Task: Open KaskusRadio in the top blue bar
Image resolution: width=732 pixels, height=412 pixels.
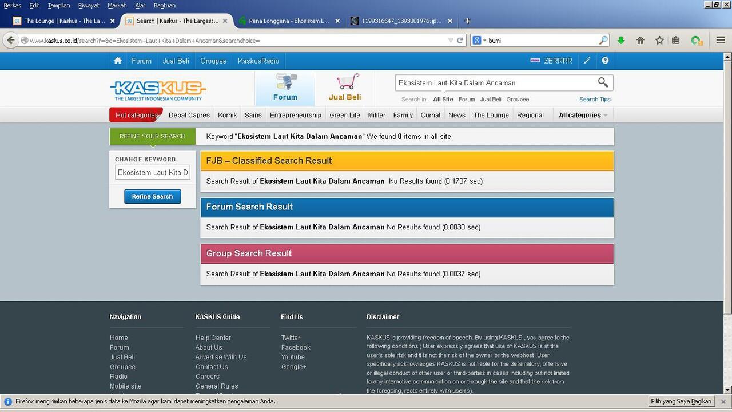Action: tap(258, 61)
